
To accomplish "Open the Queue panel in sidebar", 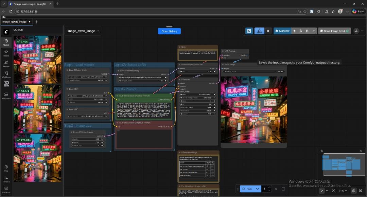I will (x=6, y=42).
